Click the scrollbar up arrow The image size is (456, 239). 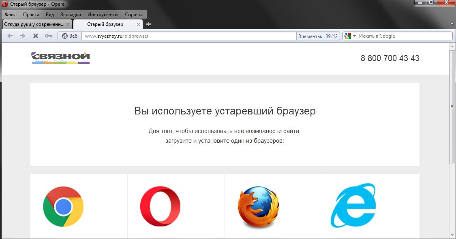pyautogui.click(x=452, y=47)
